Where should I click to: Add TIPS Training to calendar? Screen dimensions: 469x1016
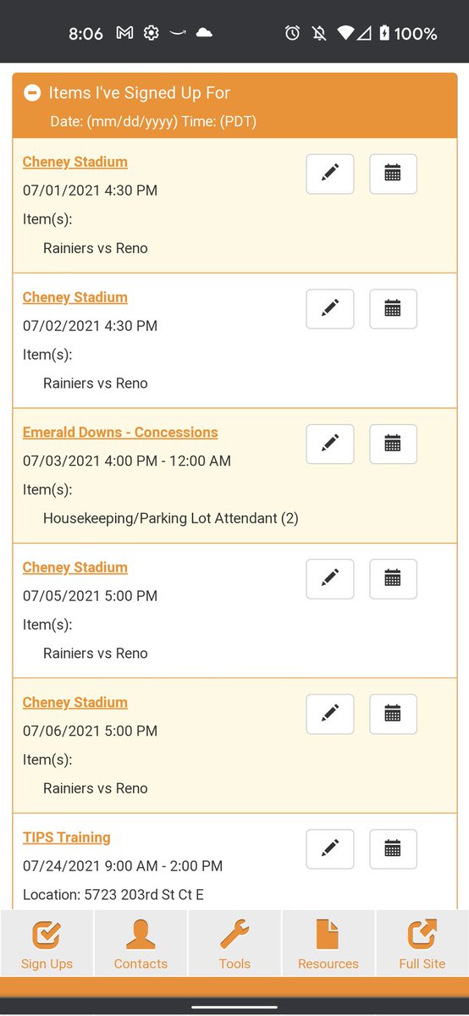[x=393, y=848]
